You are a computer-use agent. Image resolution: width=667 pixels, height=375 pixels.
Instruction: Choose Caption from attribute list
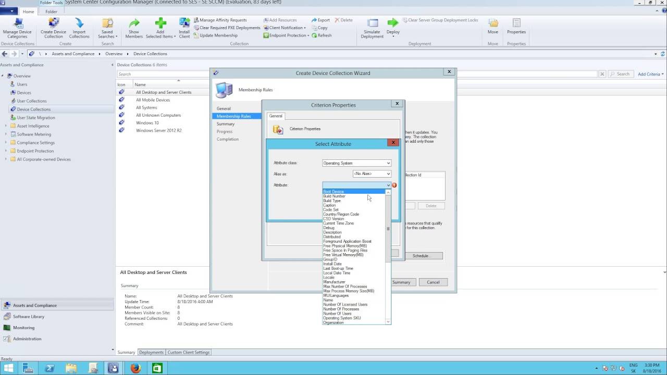329,205
